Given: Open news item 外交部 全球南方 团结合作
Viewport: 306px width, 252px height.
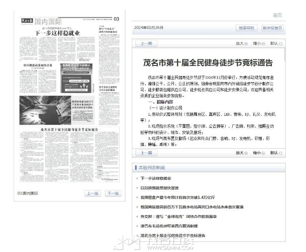Looking at the screenshot, I should pos(178,217).
